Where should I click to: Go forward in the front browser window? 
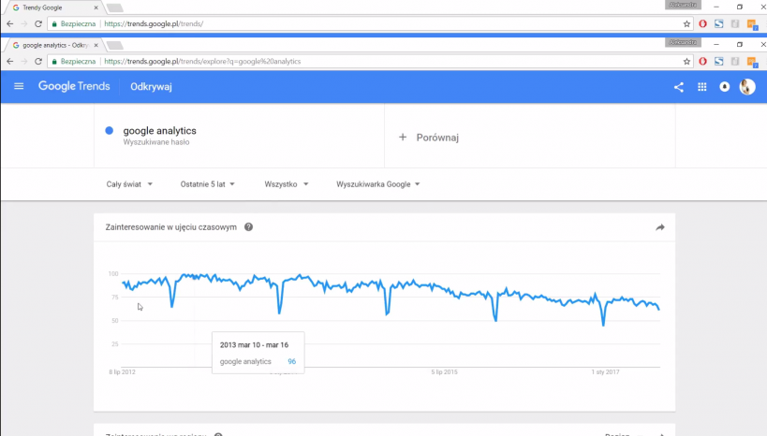(x=24, y=61)
